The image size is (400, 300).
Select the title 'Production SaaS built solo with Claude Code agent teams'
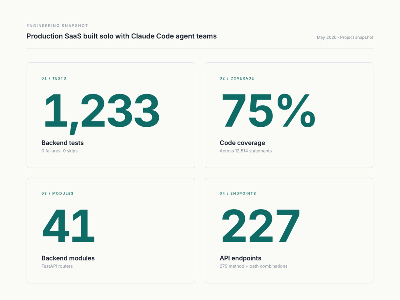point(122,36)
